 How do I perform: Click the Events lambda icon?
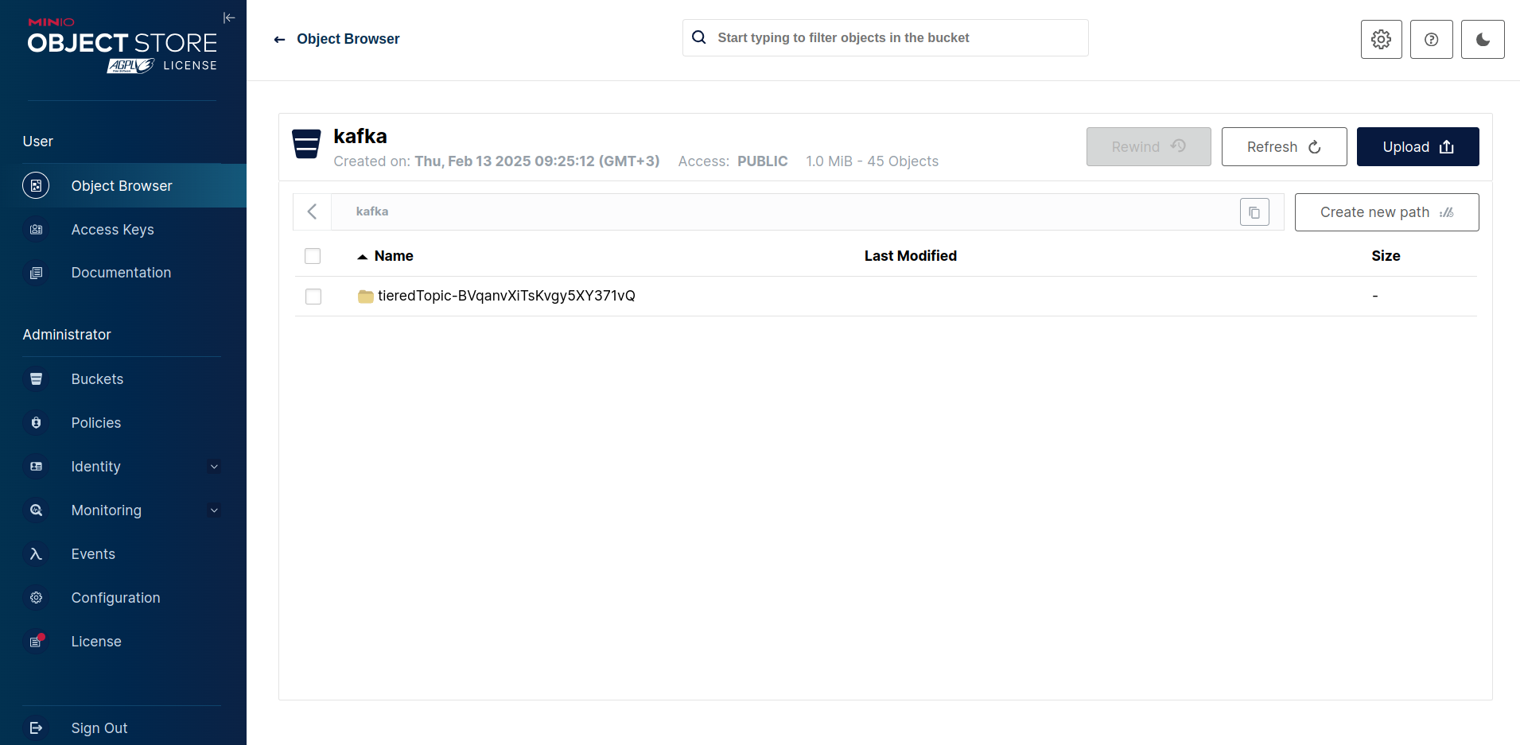click(x=36, y=554)
